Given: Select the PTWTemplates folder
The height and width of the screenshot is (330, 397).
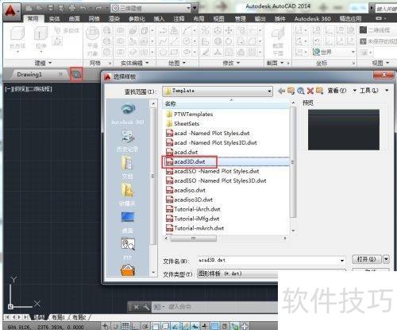Looking at the screenshot, I should tap(190, 115).
